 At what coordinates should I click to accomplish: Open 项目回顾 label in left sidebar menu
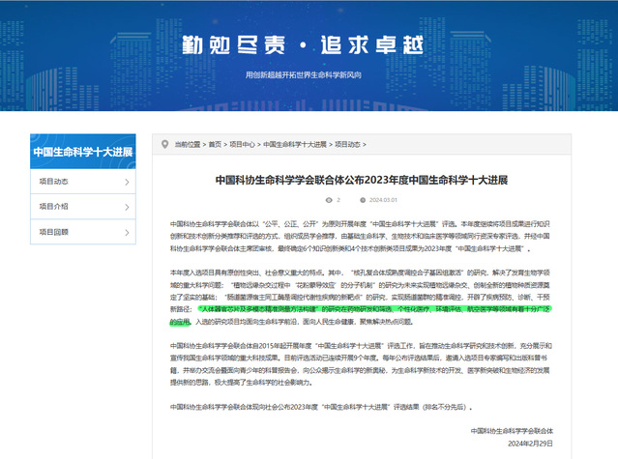click(x=53, y=232)
